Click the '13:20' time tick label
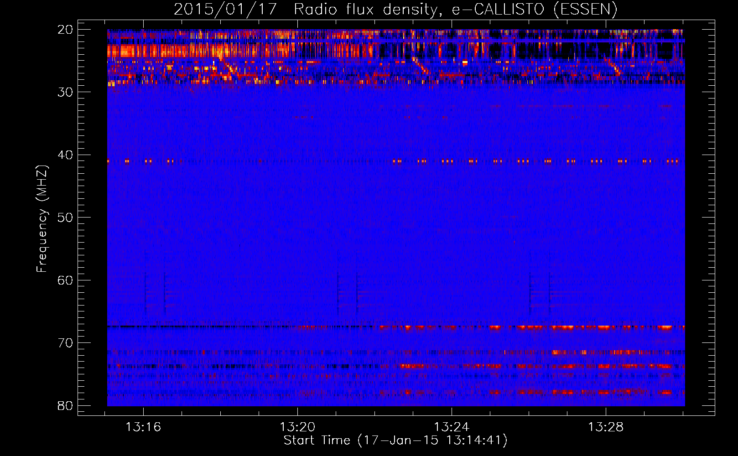Image resolution: width=738 pixels, height=456 pixels. pyautogui.click(x=297, y=427)
